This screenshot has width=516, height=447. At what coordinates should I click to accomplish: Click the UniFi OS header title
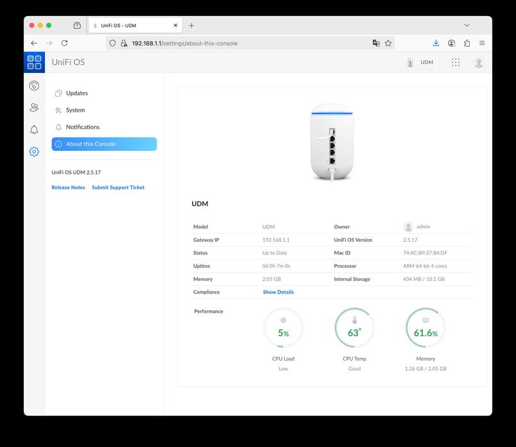pyautogui.click(x=68, y=62)
